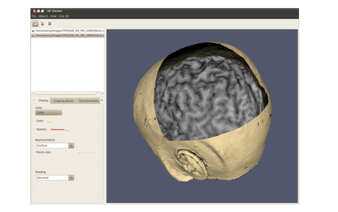Screen dimensions: 338x212
Task: Open the Objects menu
Action: pyautogui.click(x=43, y=16)
